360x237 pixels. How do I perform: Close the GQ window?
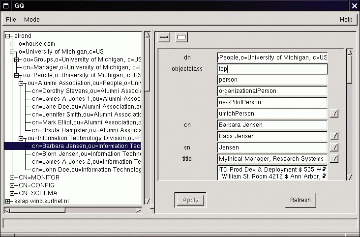354,5
